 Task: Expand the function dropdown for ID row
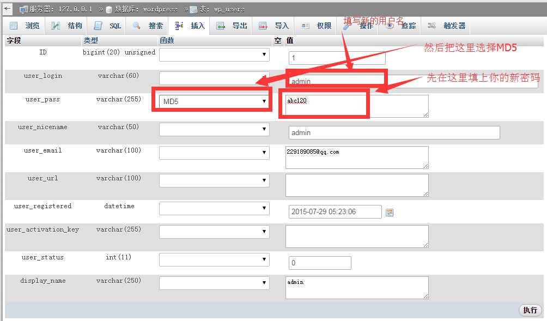(214, 54)
